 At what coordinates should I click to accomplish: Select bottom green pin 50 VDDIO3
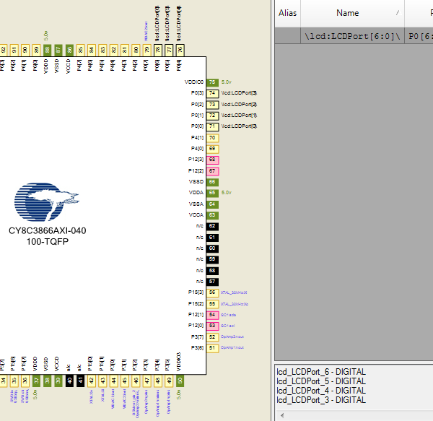click(180, 381)
